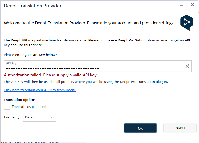Click the 'Formality:' label text
Image resolution: width=199 pixels, height=143 pixels.
(12, 117)
